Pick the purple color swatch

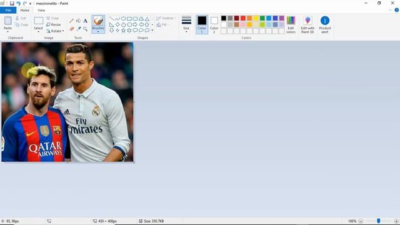click(282, 18)
